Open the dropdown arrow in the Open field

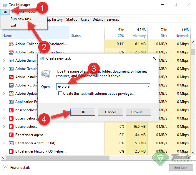147,87
